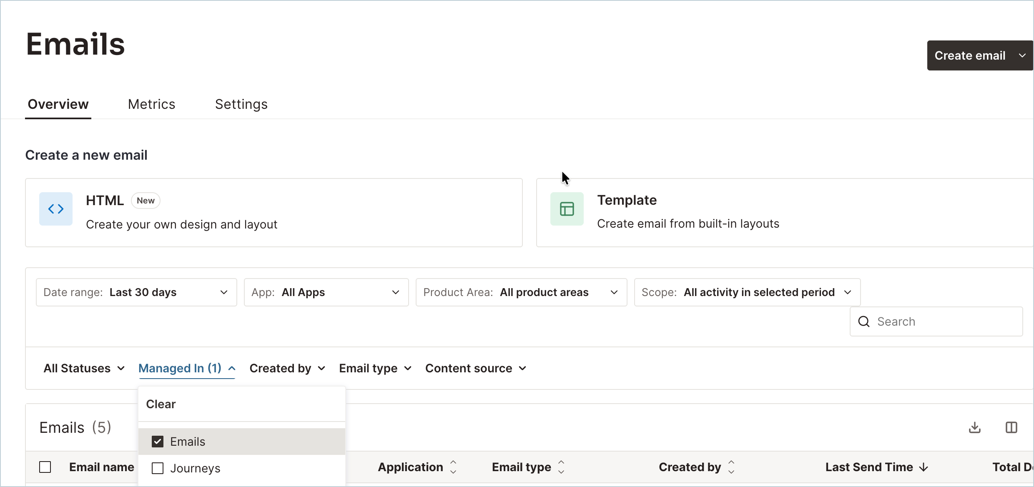Screen dimensions: 1034x487
Task: Click the green Template layout icon
Action: tap(567, 209)
